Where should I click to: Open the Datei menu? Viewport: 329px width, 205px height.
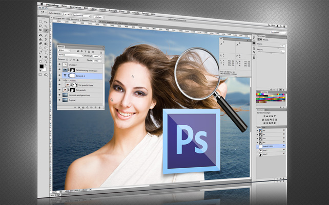(64, 6)
